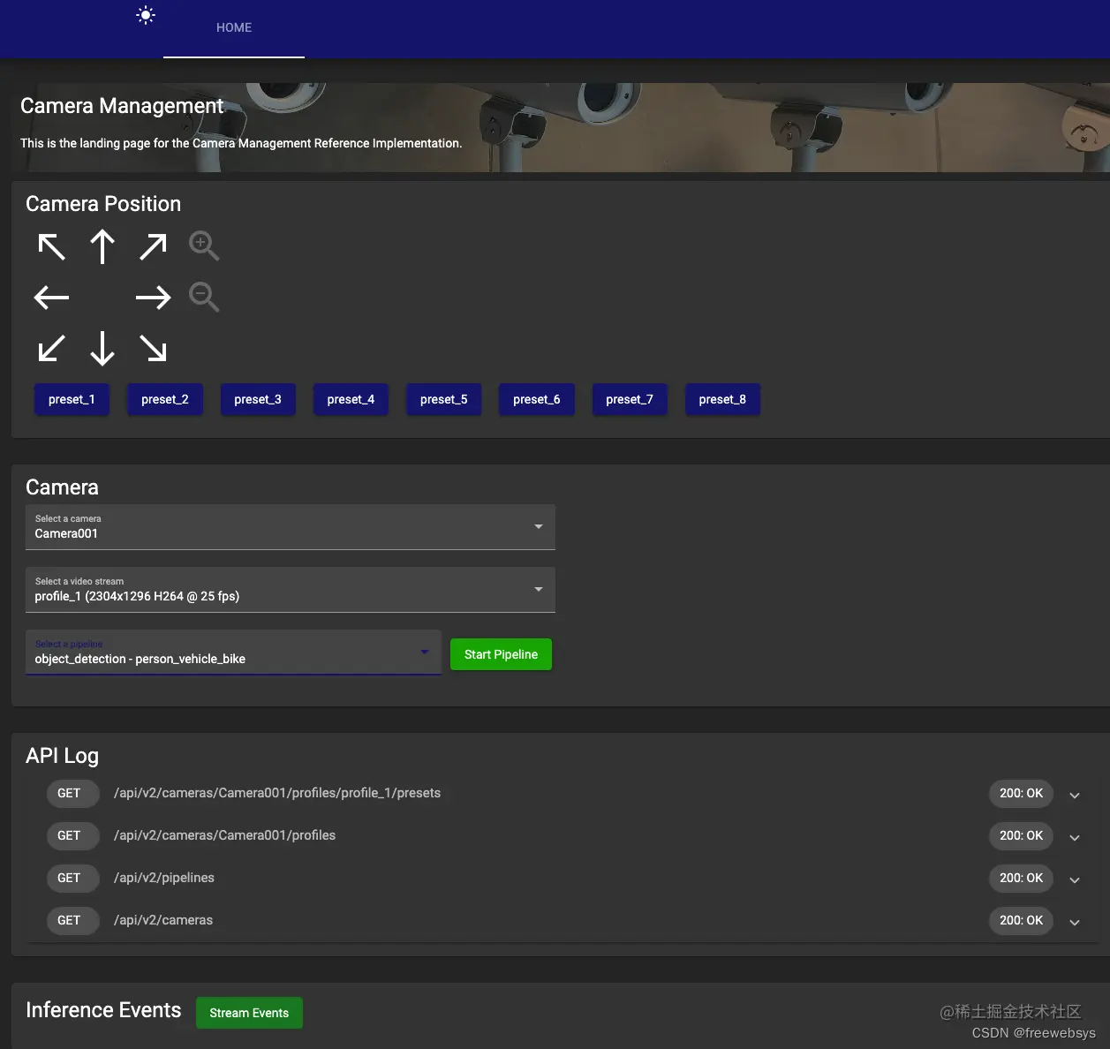Viewport: 1110px width, 1049px height.
Task: Click the Camera Position heading
Action: coord(103,204)
